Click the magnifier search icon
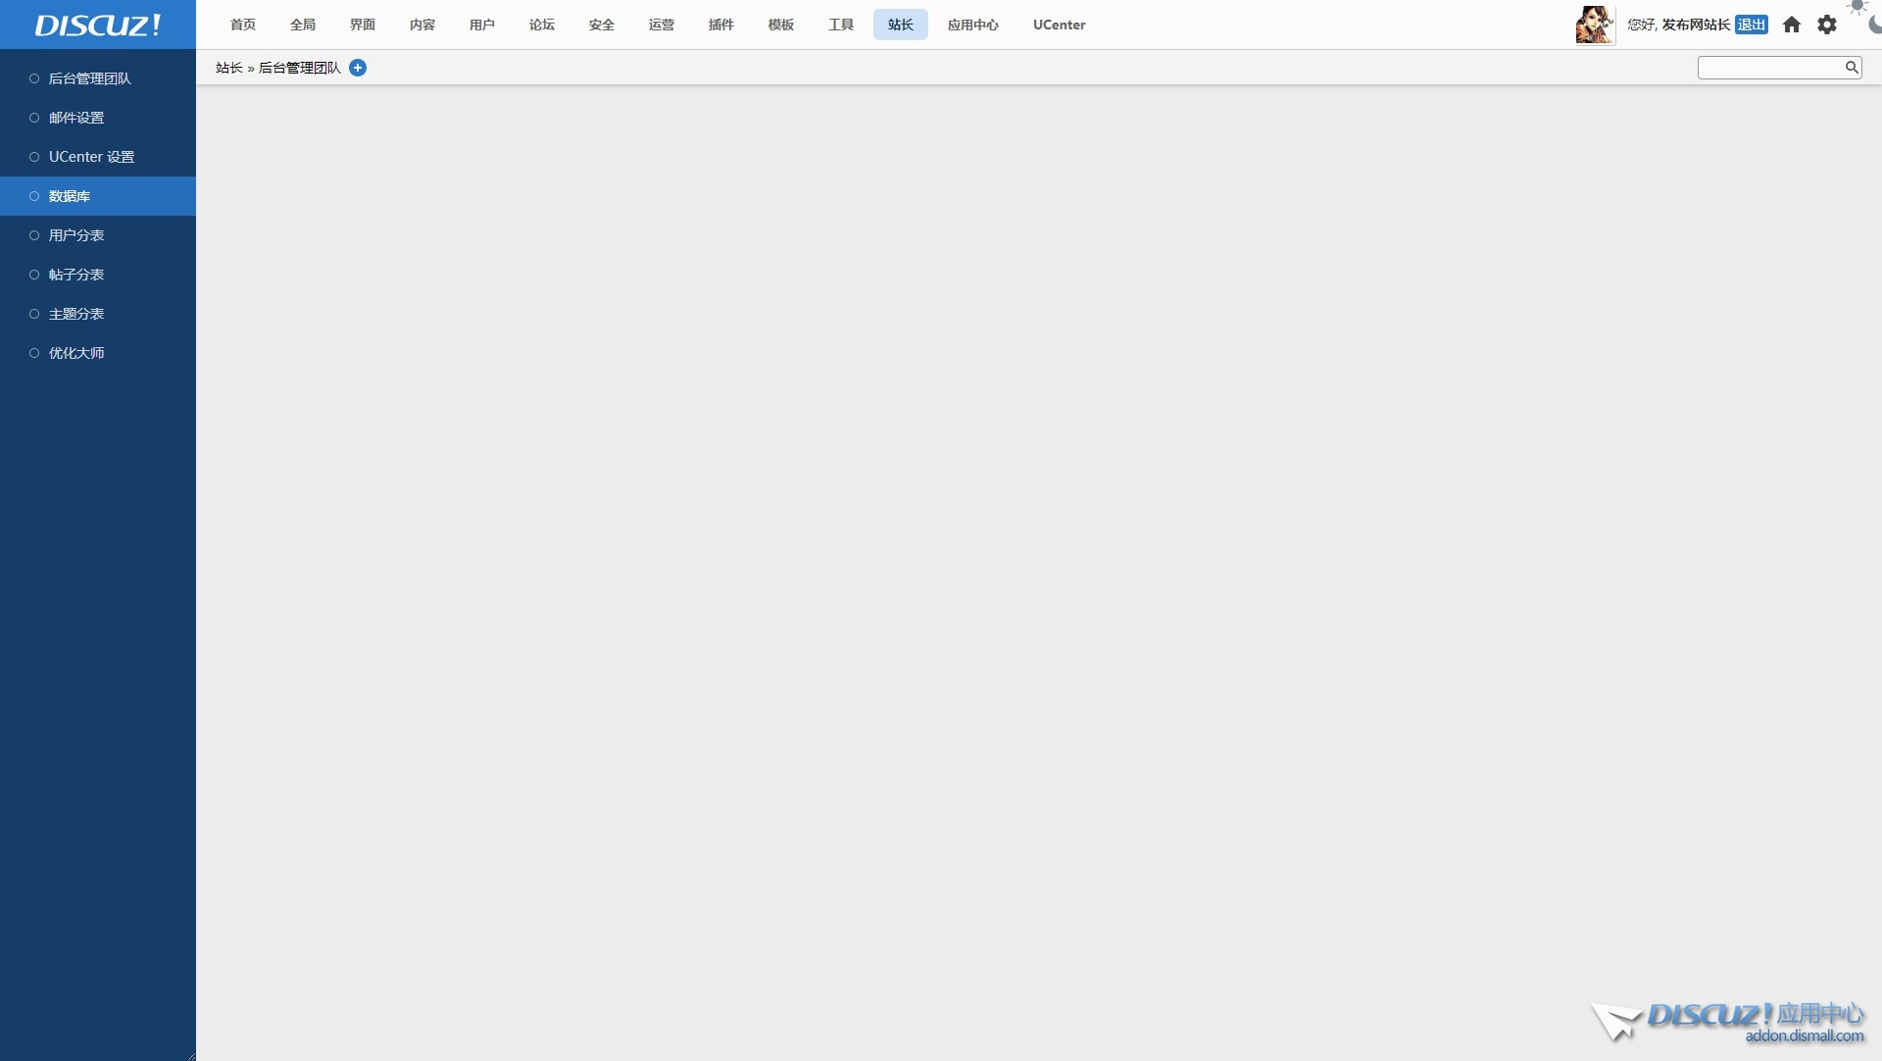This screenshot has width=1882, height=1061. pos(1852,67)
